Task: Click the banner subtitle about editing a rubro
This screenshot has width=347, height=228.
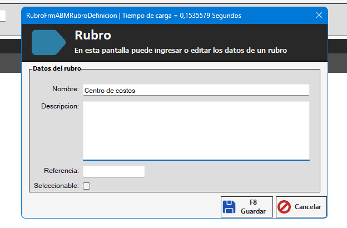Action: point(180,51)
